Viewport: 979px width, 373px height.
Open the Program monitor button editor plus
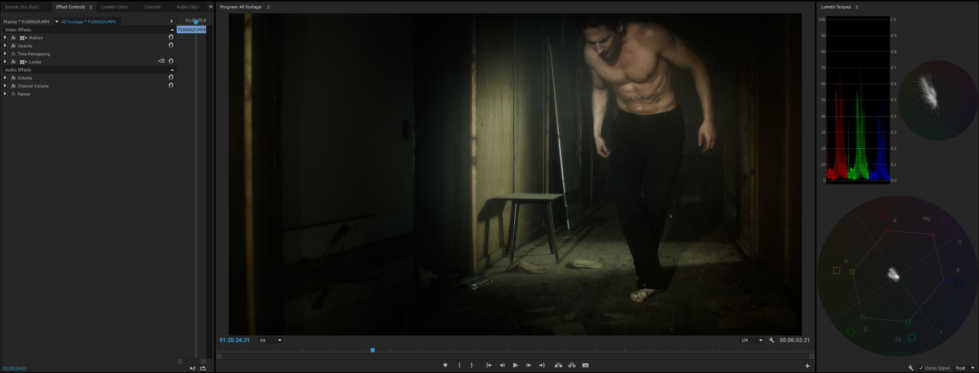(x=807, y=366)
